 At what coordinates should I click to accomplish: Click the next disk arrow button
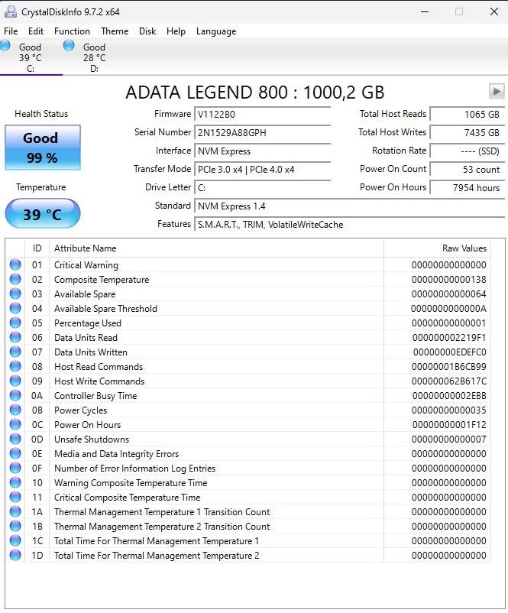pos(497,92)
